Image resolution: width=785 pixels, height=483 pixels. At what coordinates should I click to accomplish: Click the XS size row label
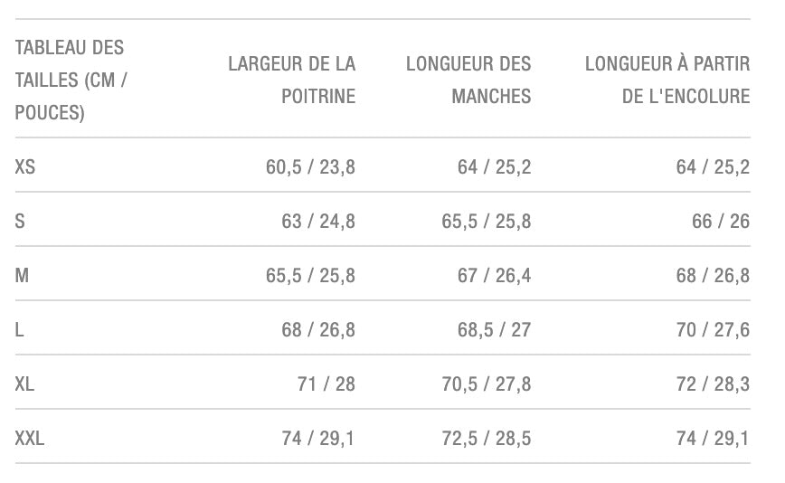[x=25, y=166]
